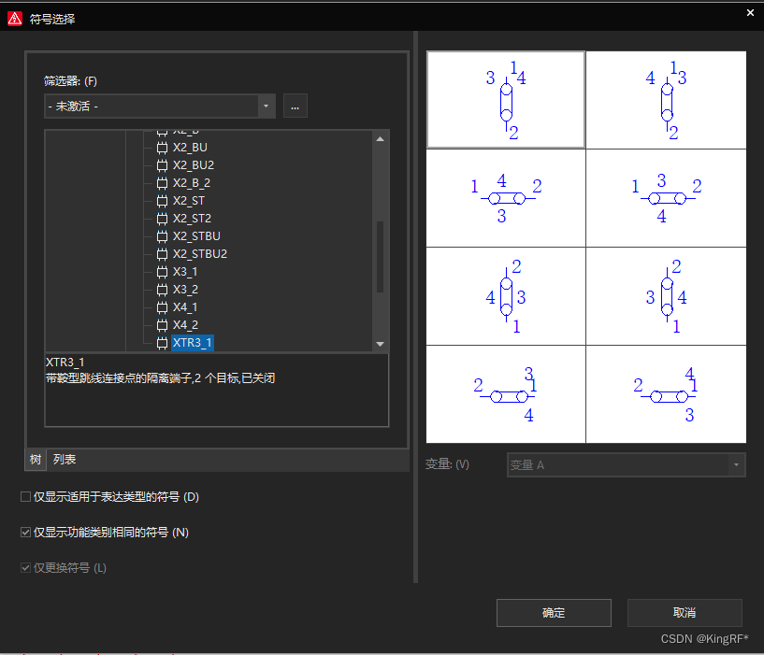Click the symbol icon beside X2_BU
Image resolution: width=764 pixels, height=655 pixels.
(163, 148)
